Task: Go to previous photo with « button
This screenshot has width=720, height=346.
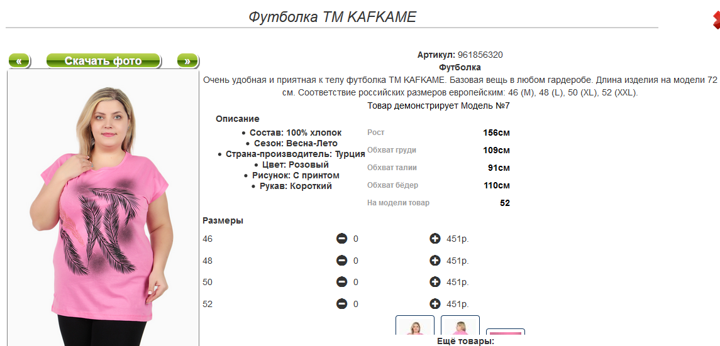Action: pyautogui.click(x=19, y=61)
